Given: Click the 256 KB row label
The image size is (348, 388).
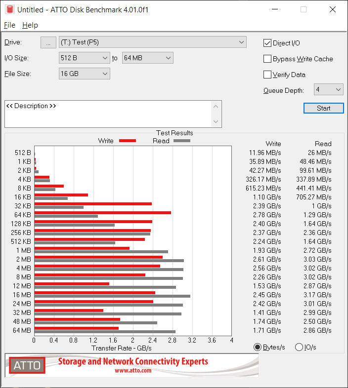Looking at the screenshot, I should tap(21, 233).
